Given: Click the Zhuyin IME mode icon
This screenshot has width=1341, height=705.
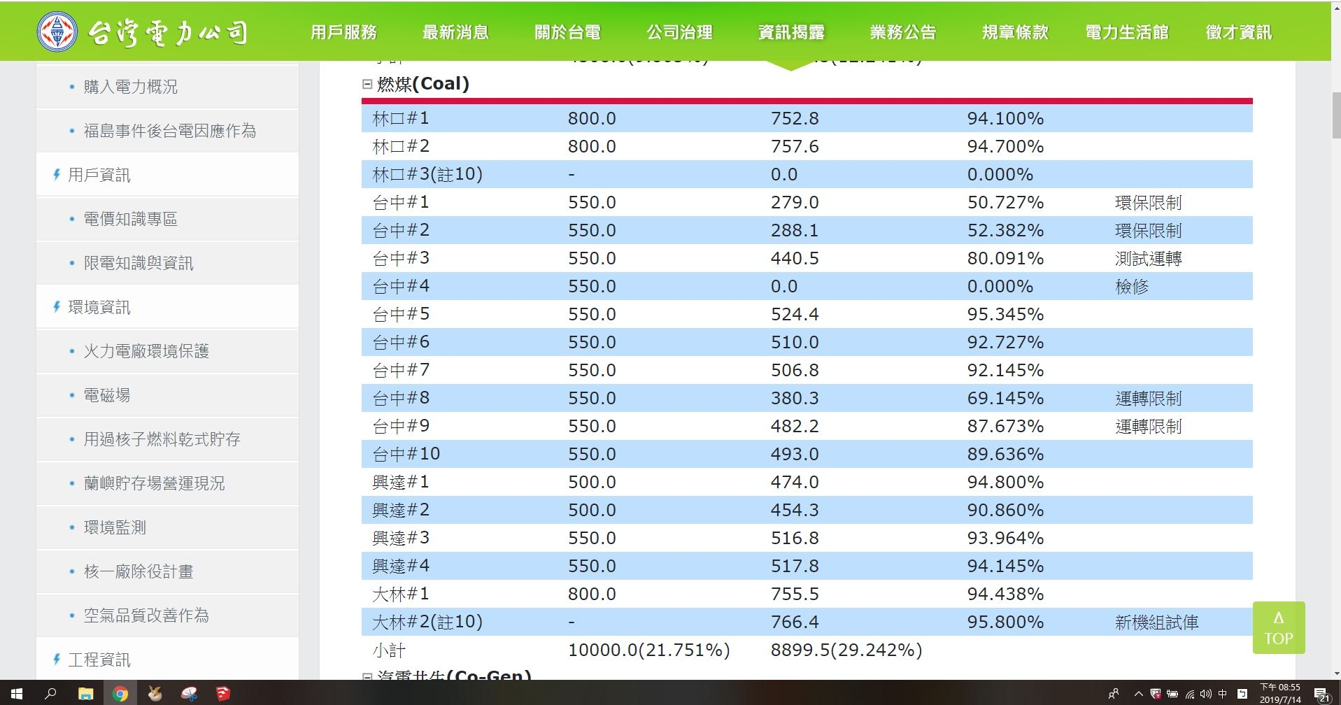Looking at the screenshot, I should pos(1242,694).
